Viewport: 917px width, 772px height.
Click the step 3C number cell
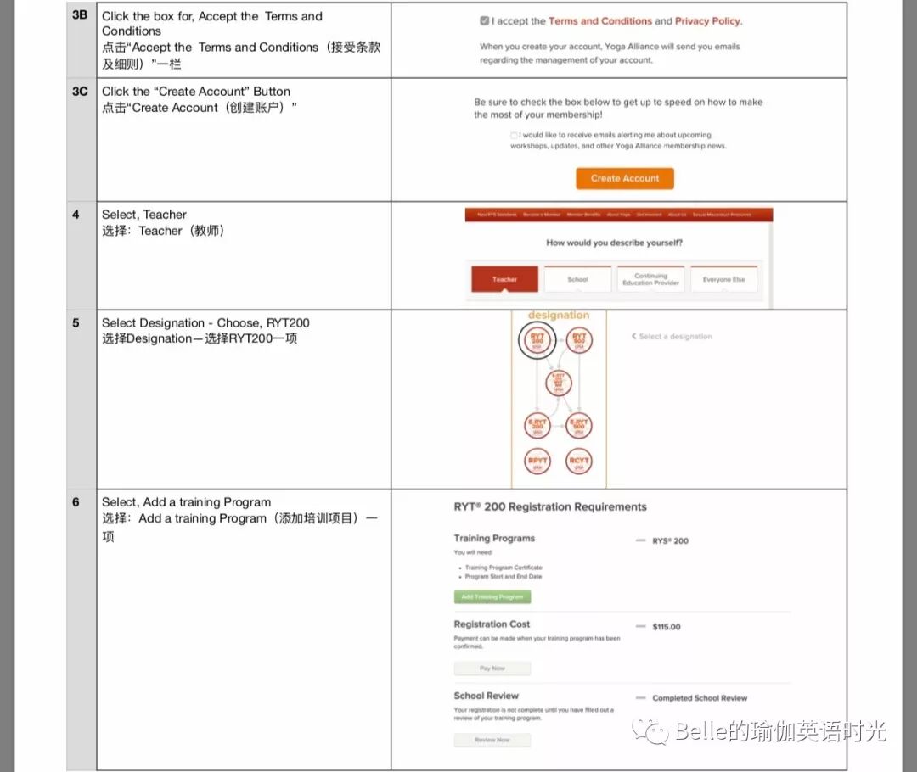(x=81, y=140)
